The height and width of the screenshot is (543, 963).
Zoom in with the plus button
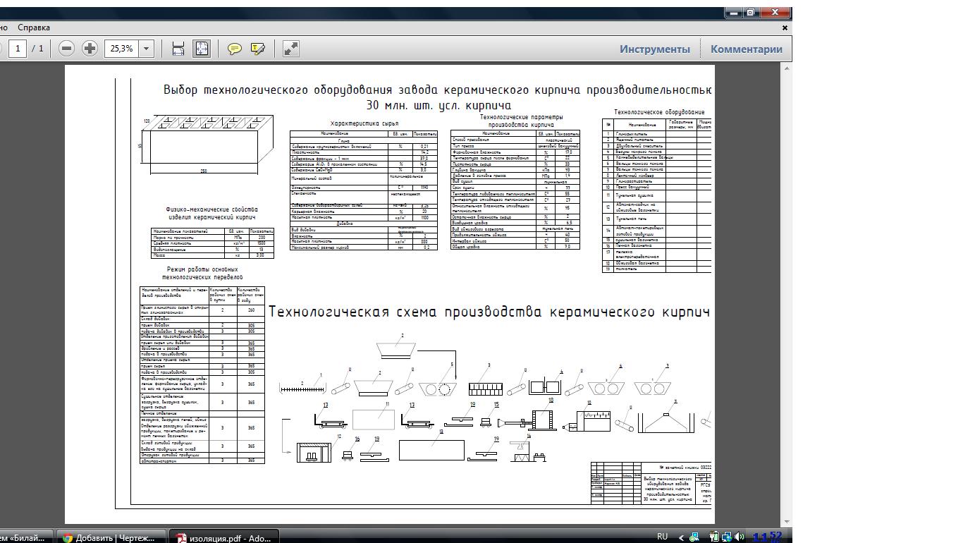point(90,48)
